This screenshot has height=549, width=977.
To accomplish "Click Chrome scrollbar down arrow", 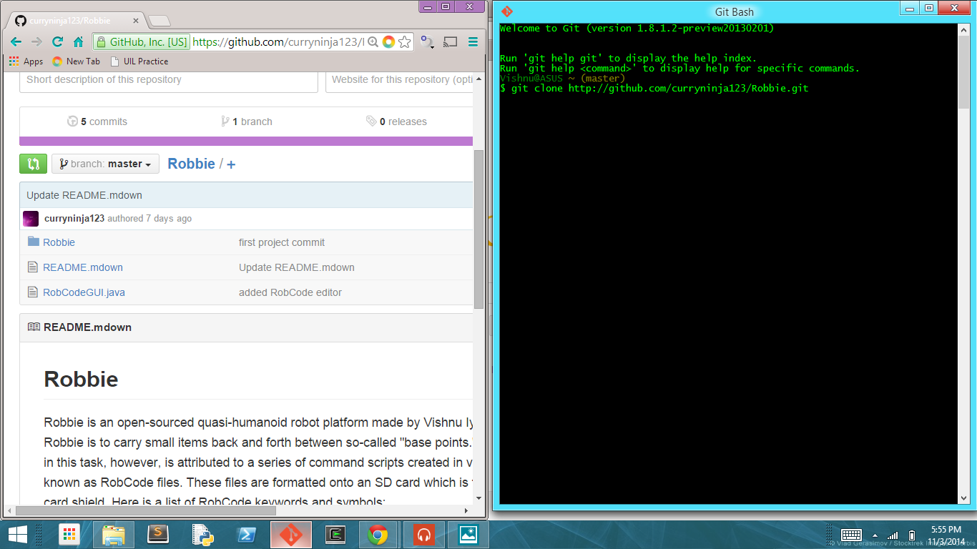I will point(478,498).
